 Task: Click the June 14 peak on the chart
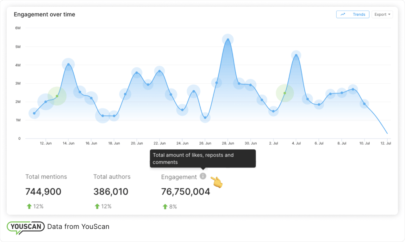(68, 64)
